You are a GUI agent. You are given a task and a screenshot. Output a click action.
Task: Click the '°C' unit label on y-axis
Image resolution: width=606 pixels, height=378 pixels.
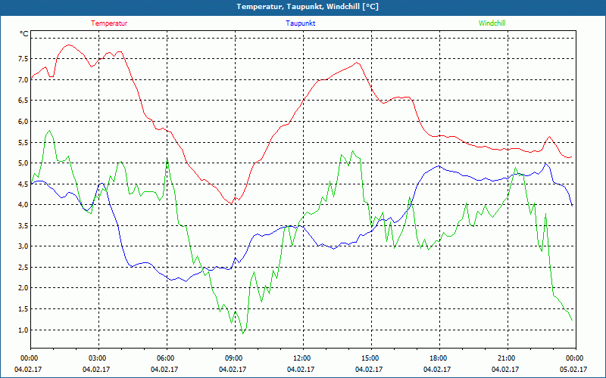(x=24, y=34)
